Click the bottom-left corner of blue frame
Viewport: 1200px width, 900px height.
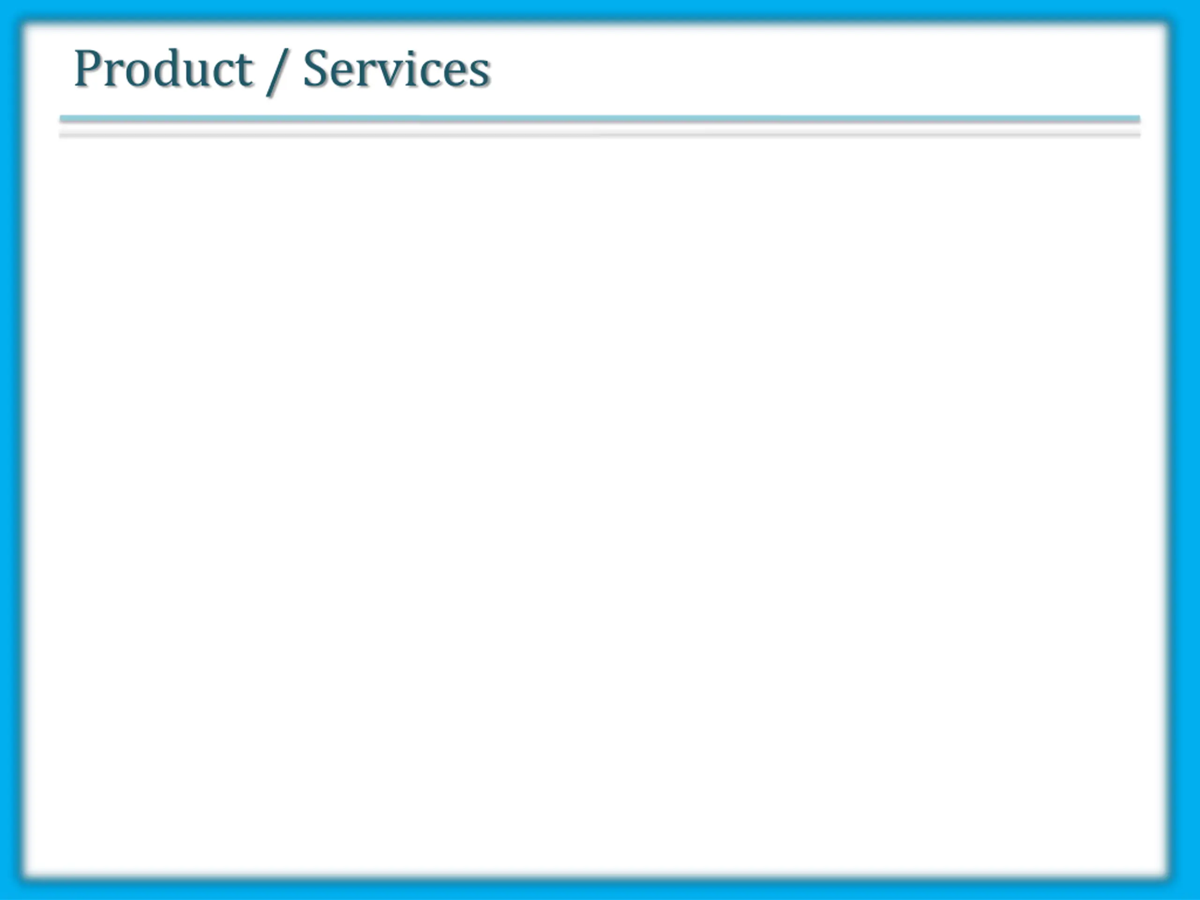click(x=11, y=889)
